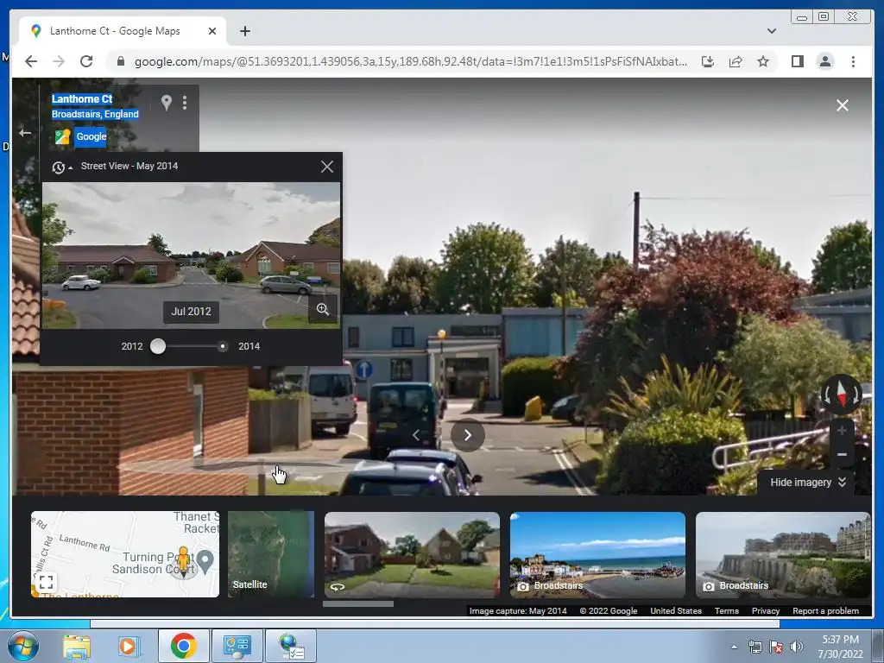Screen dimensions: 884x663
Task: Close the Street View time travel panel
Action: click(x=327, y=167)
